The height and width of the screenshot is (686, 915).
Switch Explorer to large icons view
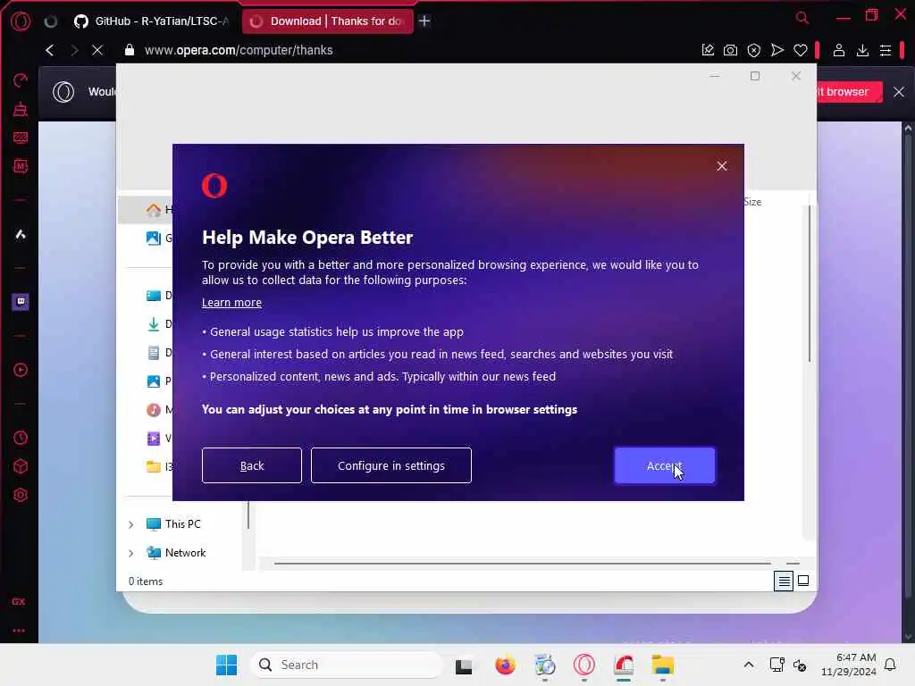pos(803,581)
